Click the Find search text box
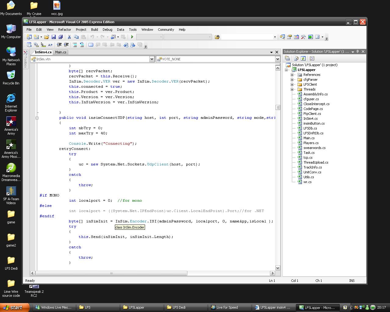390x312 pixels. (x=247, y=37)
